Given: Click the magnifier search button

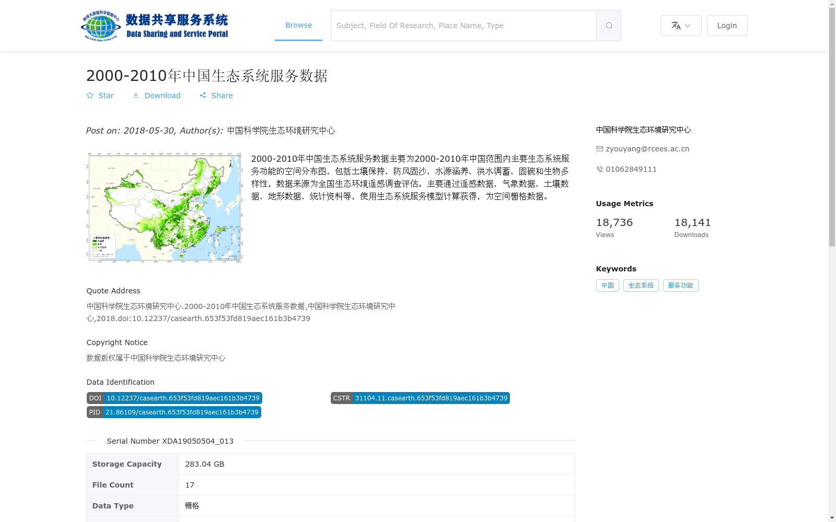Looking at the screenshot, I should click(609, 26).
